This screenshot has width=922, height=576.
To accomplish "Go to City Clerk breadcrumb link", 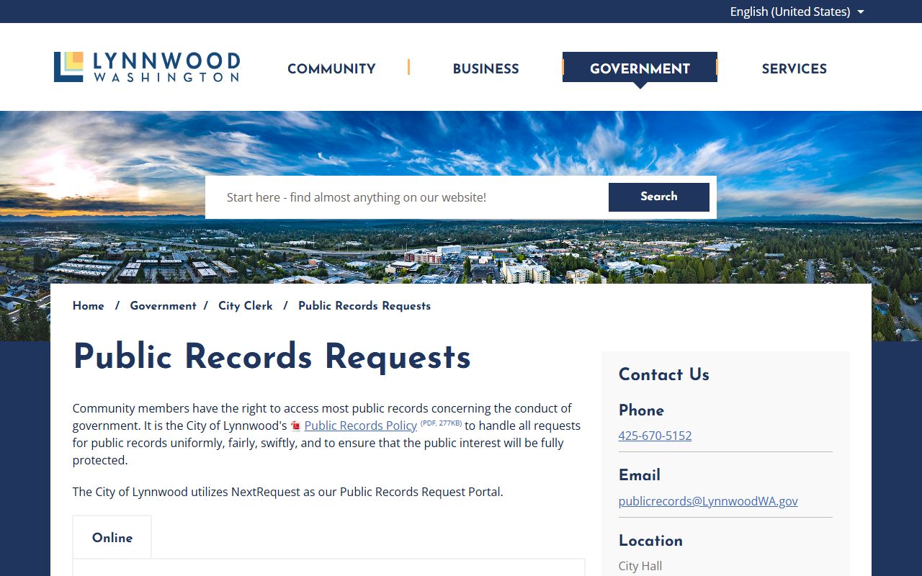I will [246, 306].
